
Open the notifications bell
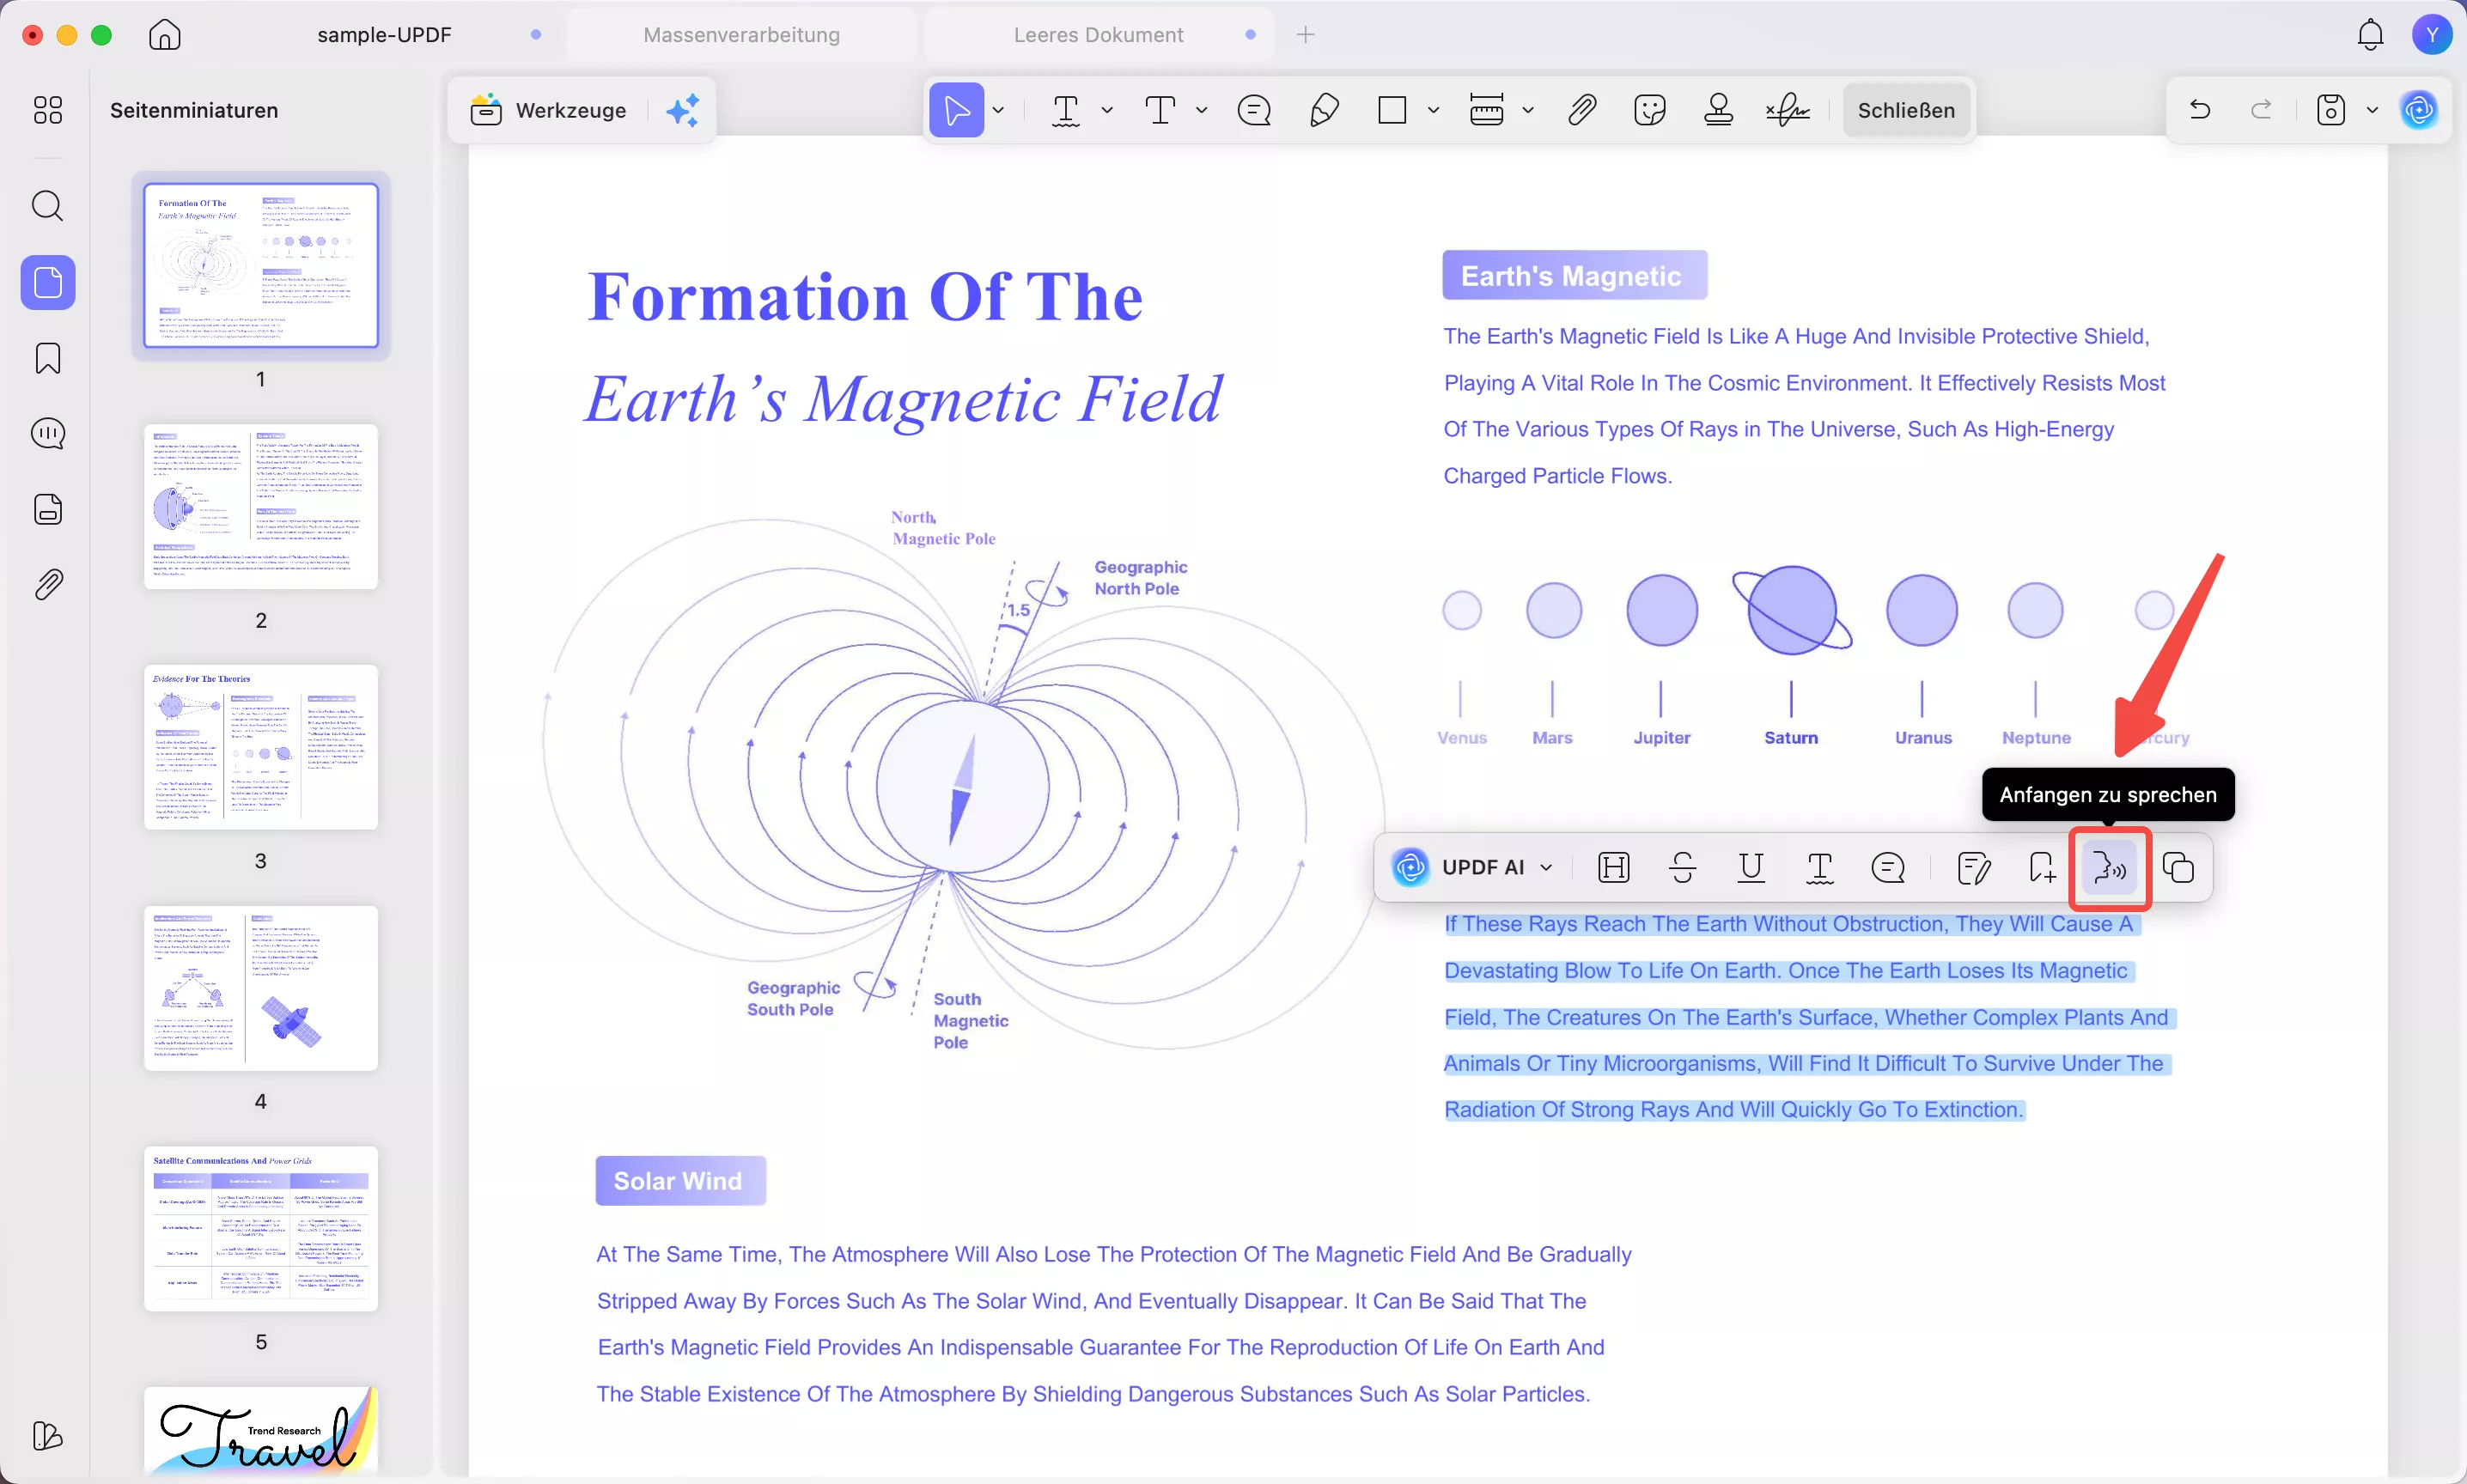pos(2370,35)
